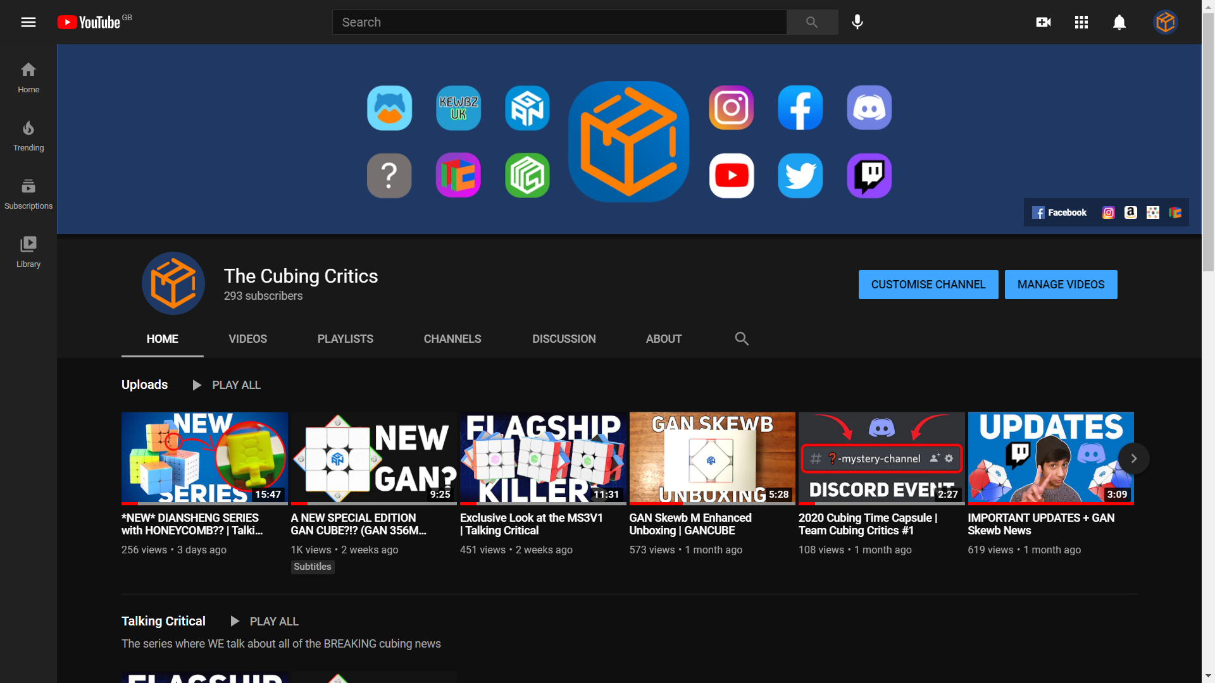The image size is (1215, 683).
Task: Open the YouTube apps grid
Action: tap(1081, 22)
